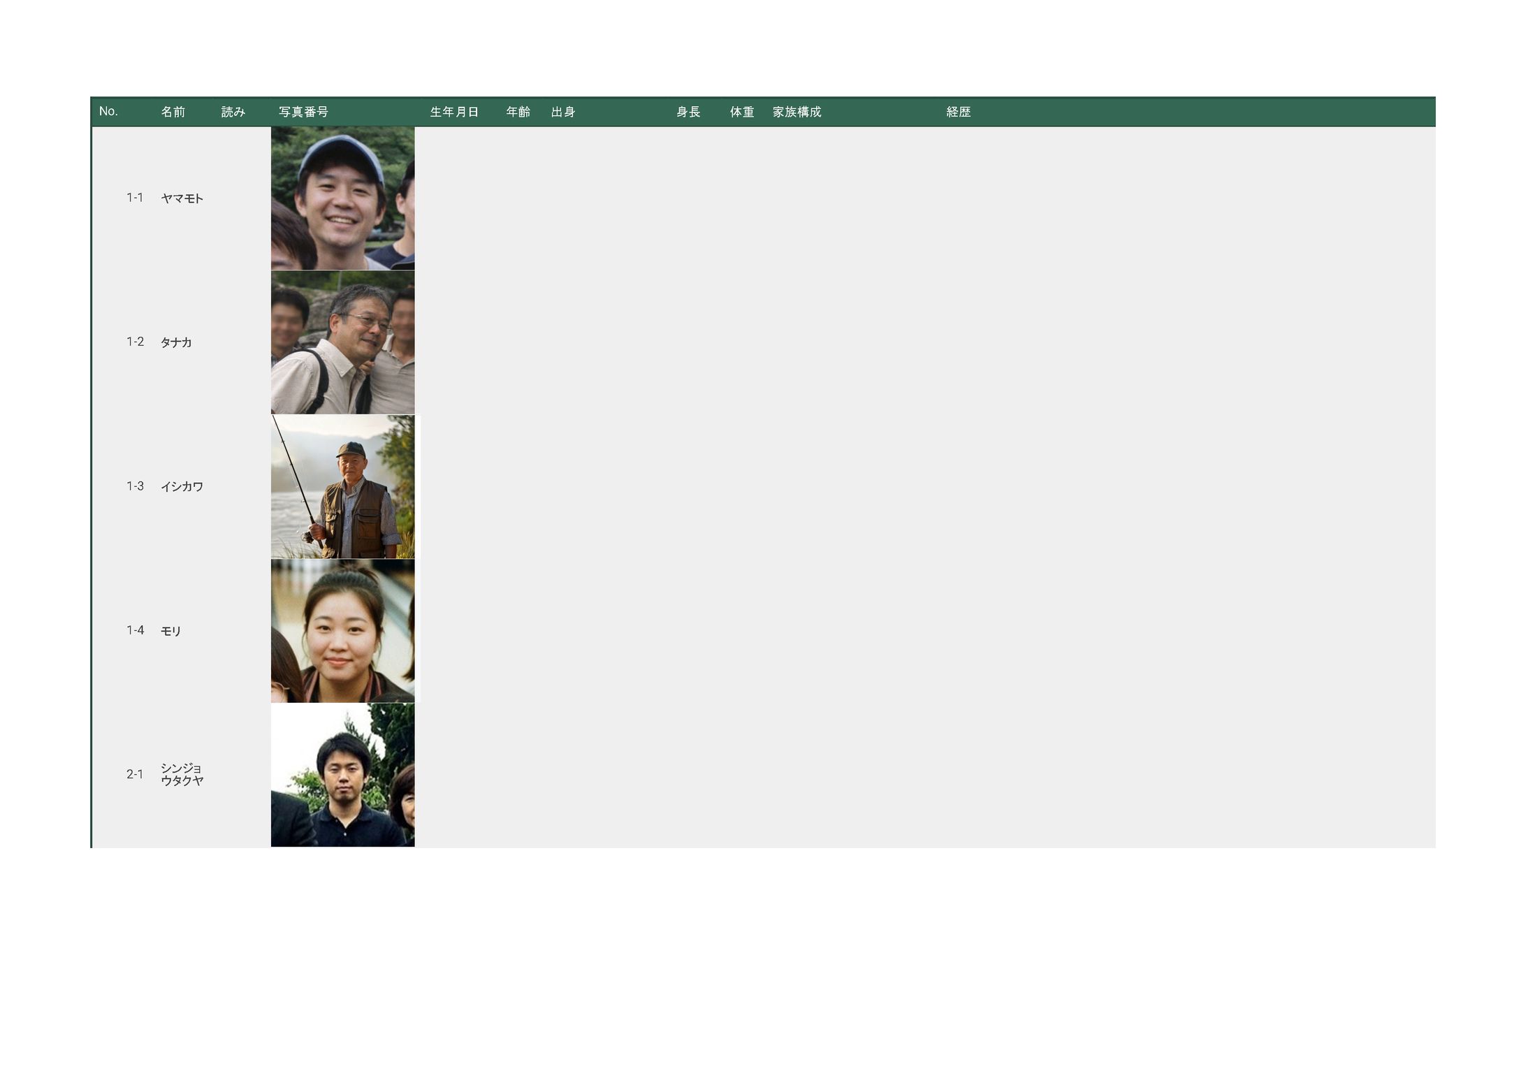1526x1078 pixels.
Task: Select the 読み column header
Action: pyautogui.click(x=233, y=112)
